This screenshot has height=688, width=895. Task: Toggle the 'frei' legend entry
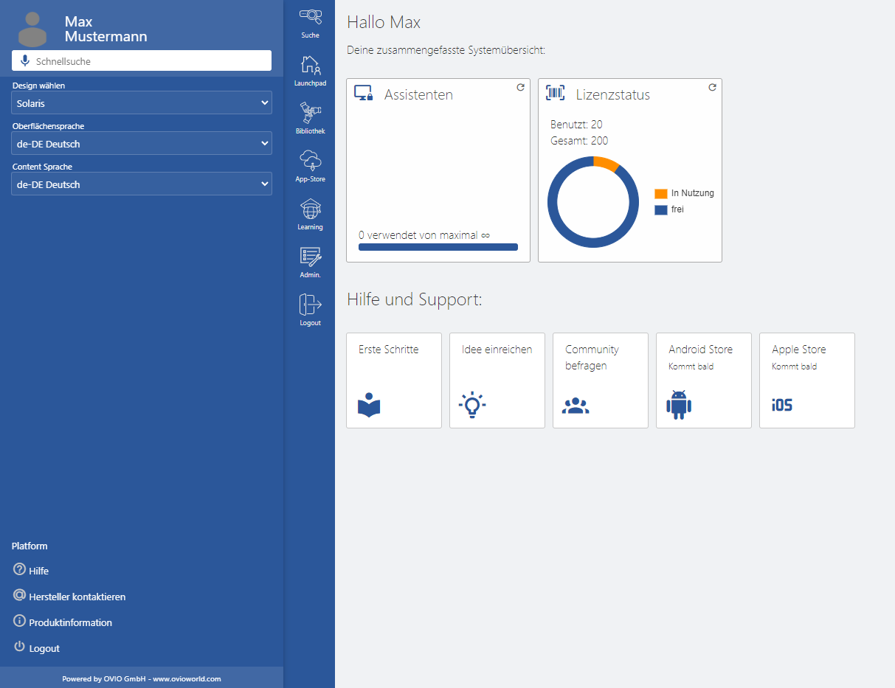pyautogui.click(x=669, y=209)
